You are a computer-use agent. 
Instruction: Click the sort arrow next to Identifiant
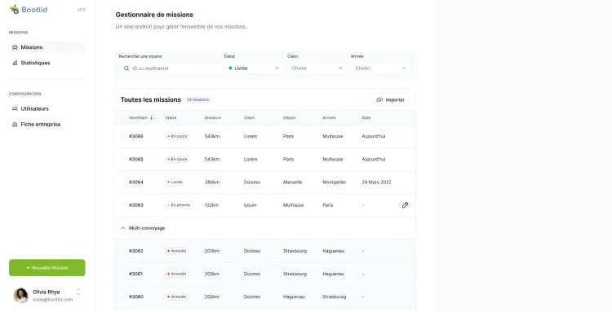[152, 117]
